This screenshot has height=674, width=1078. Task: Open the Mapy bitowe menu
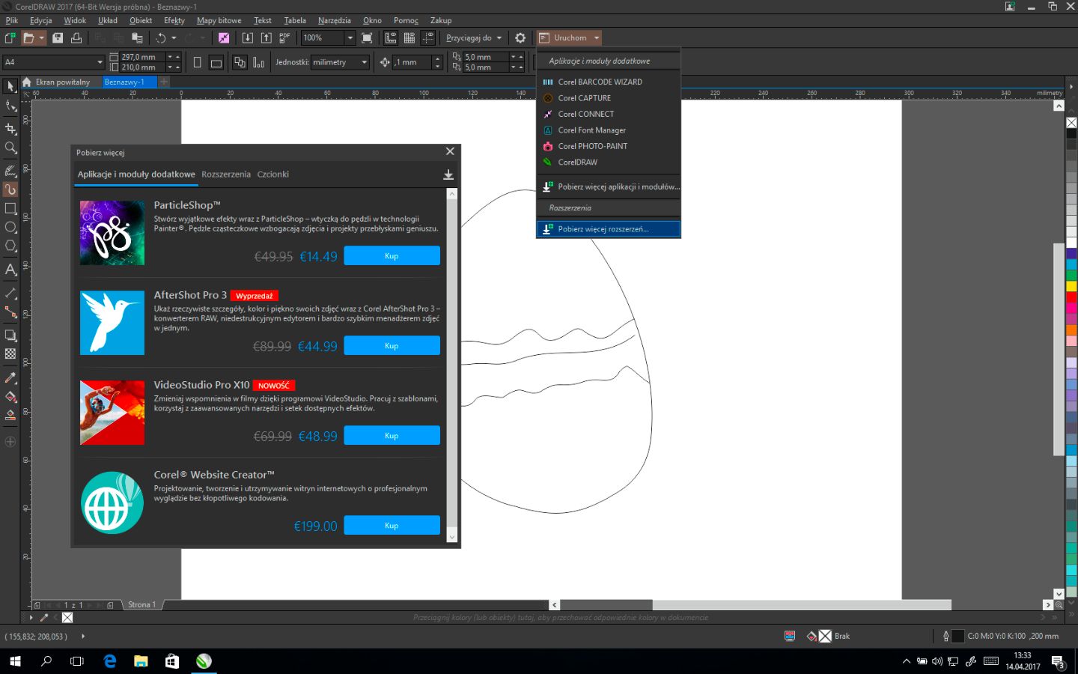(219, 20)
